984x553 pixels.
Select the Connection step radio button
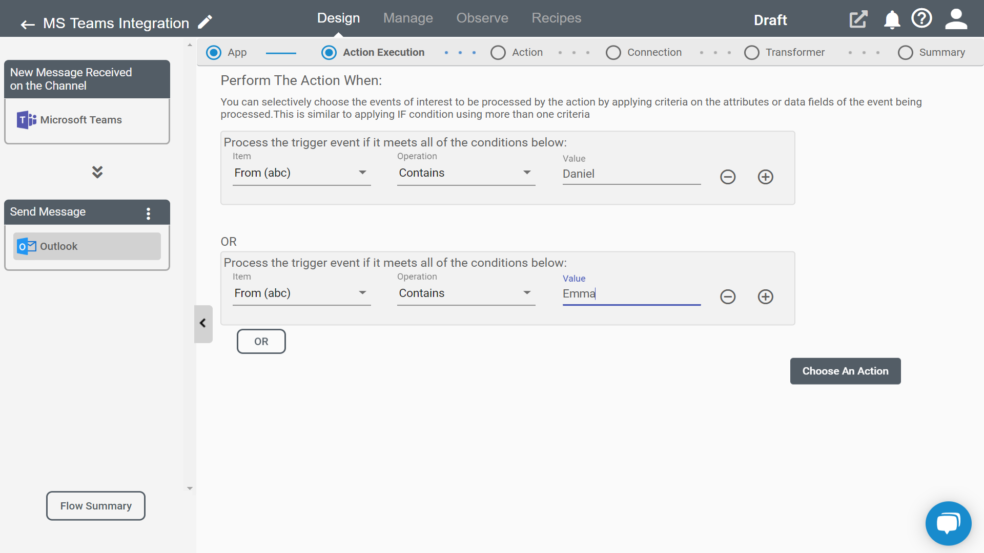[613, 53]
